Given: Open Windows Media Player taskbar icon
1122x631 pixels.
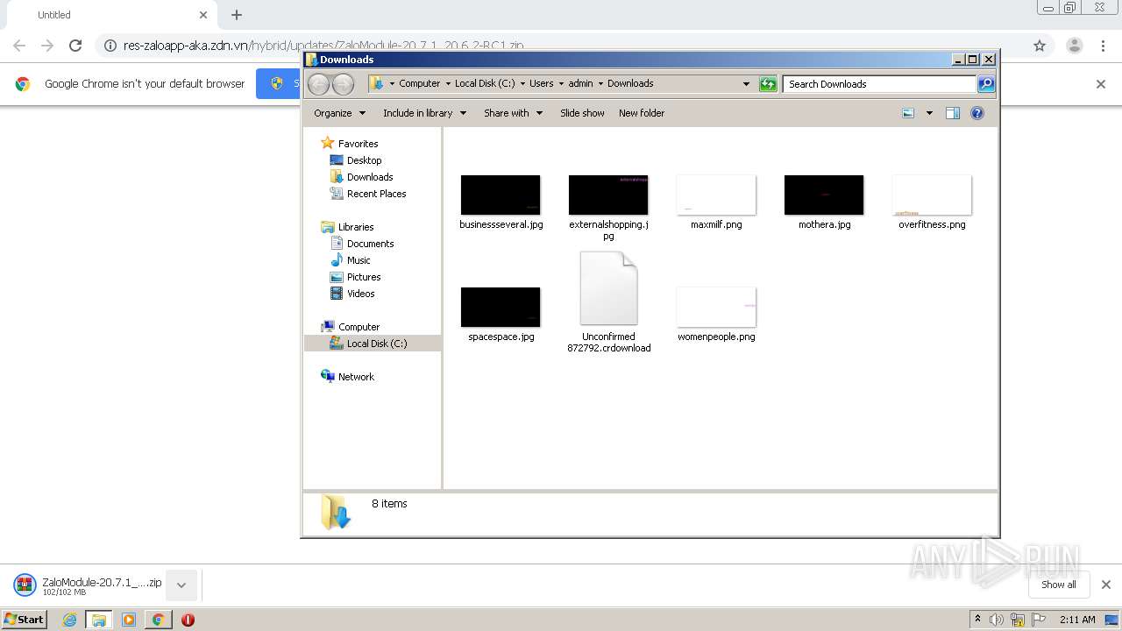Looking at the screenshot, I should point(129,620).
